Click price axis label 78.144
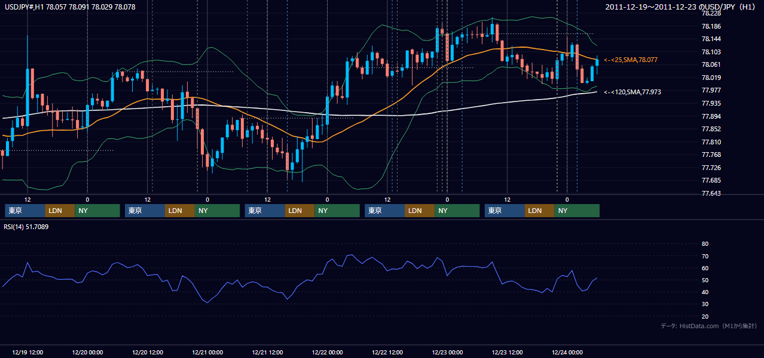 [x=711, y=39]
